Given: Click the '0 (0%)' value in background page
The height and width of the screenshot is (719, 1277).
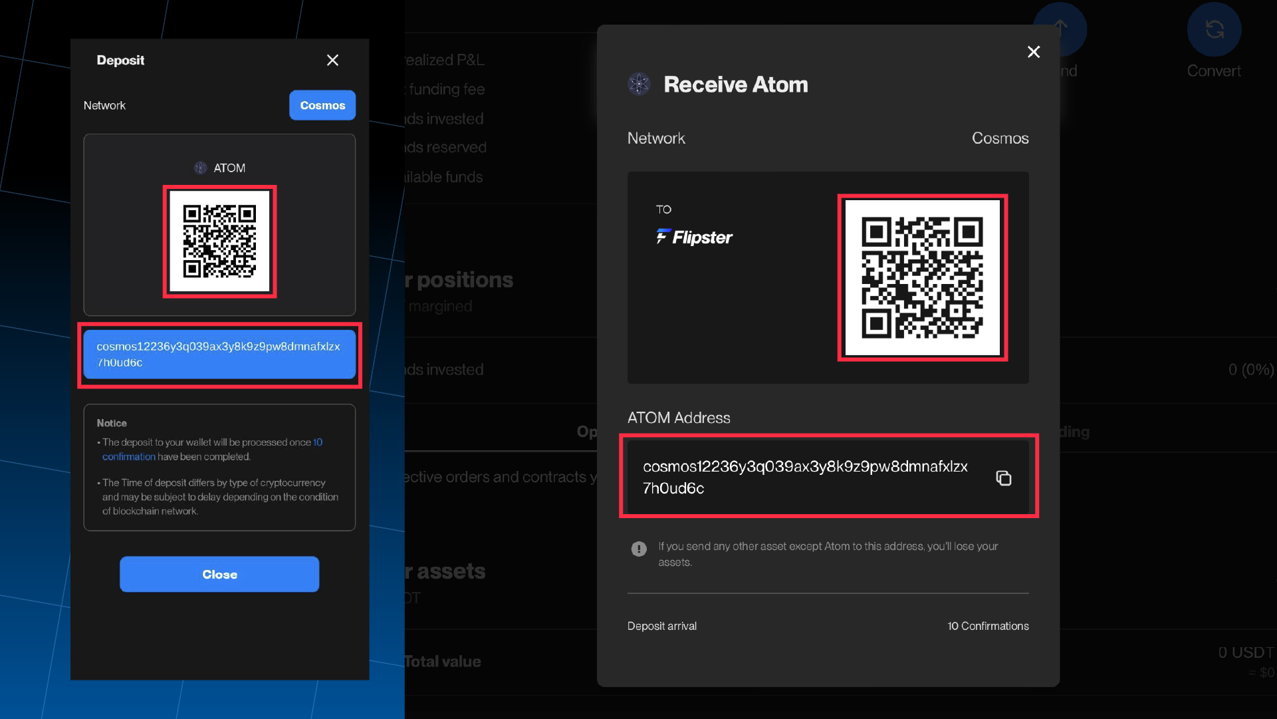Looking at the screenshot, I should coord(1251,370).
